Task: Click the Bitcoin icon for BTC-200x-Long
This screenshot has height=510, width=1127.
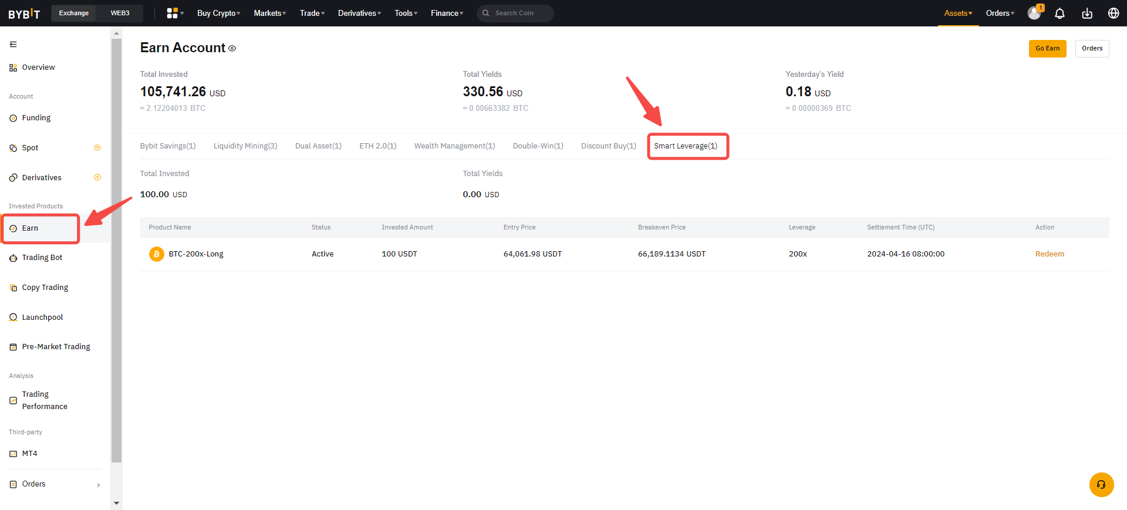Action: (x=156, y=254)
